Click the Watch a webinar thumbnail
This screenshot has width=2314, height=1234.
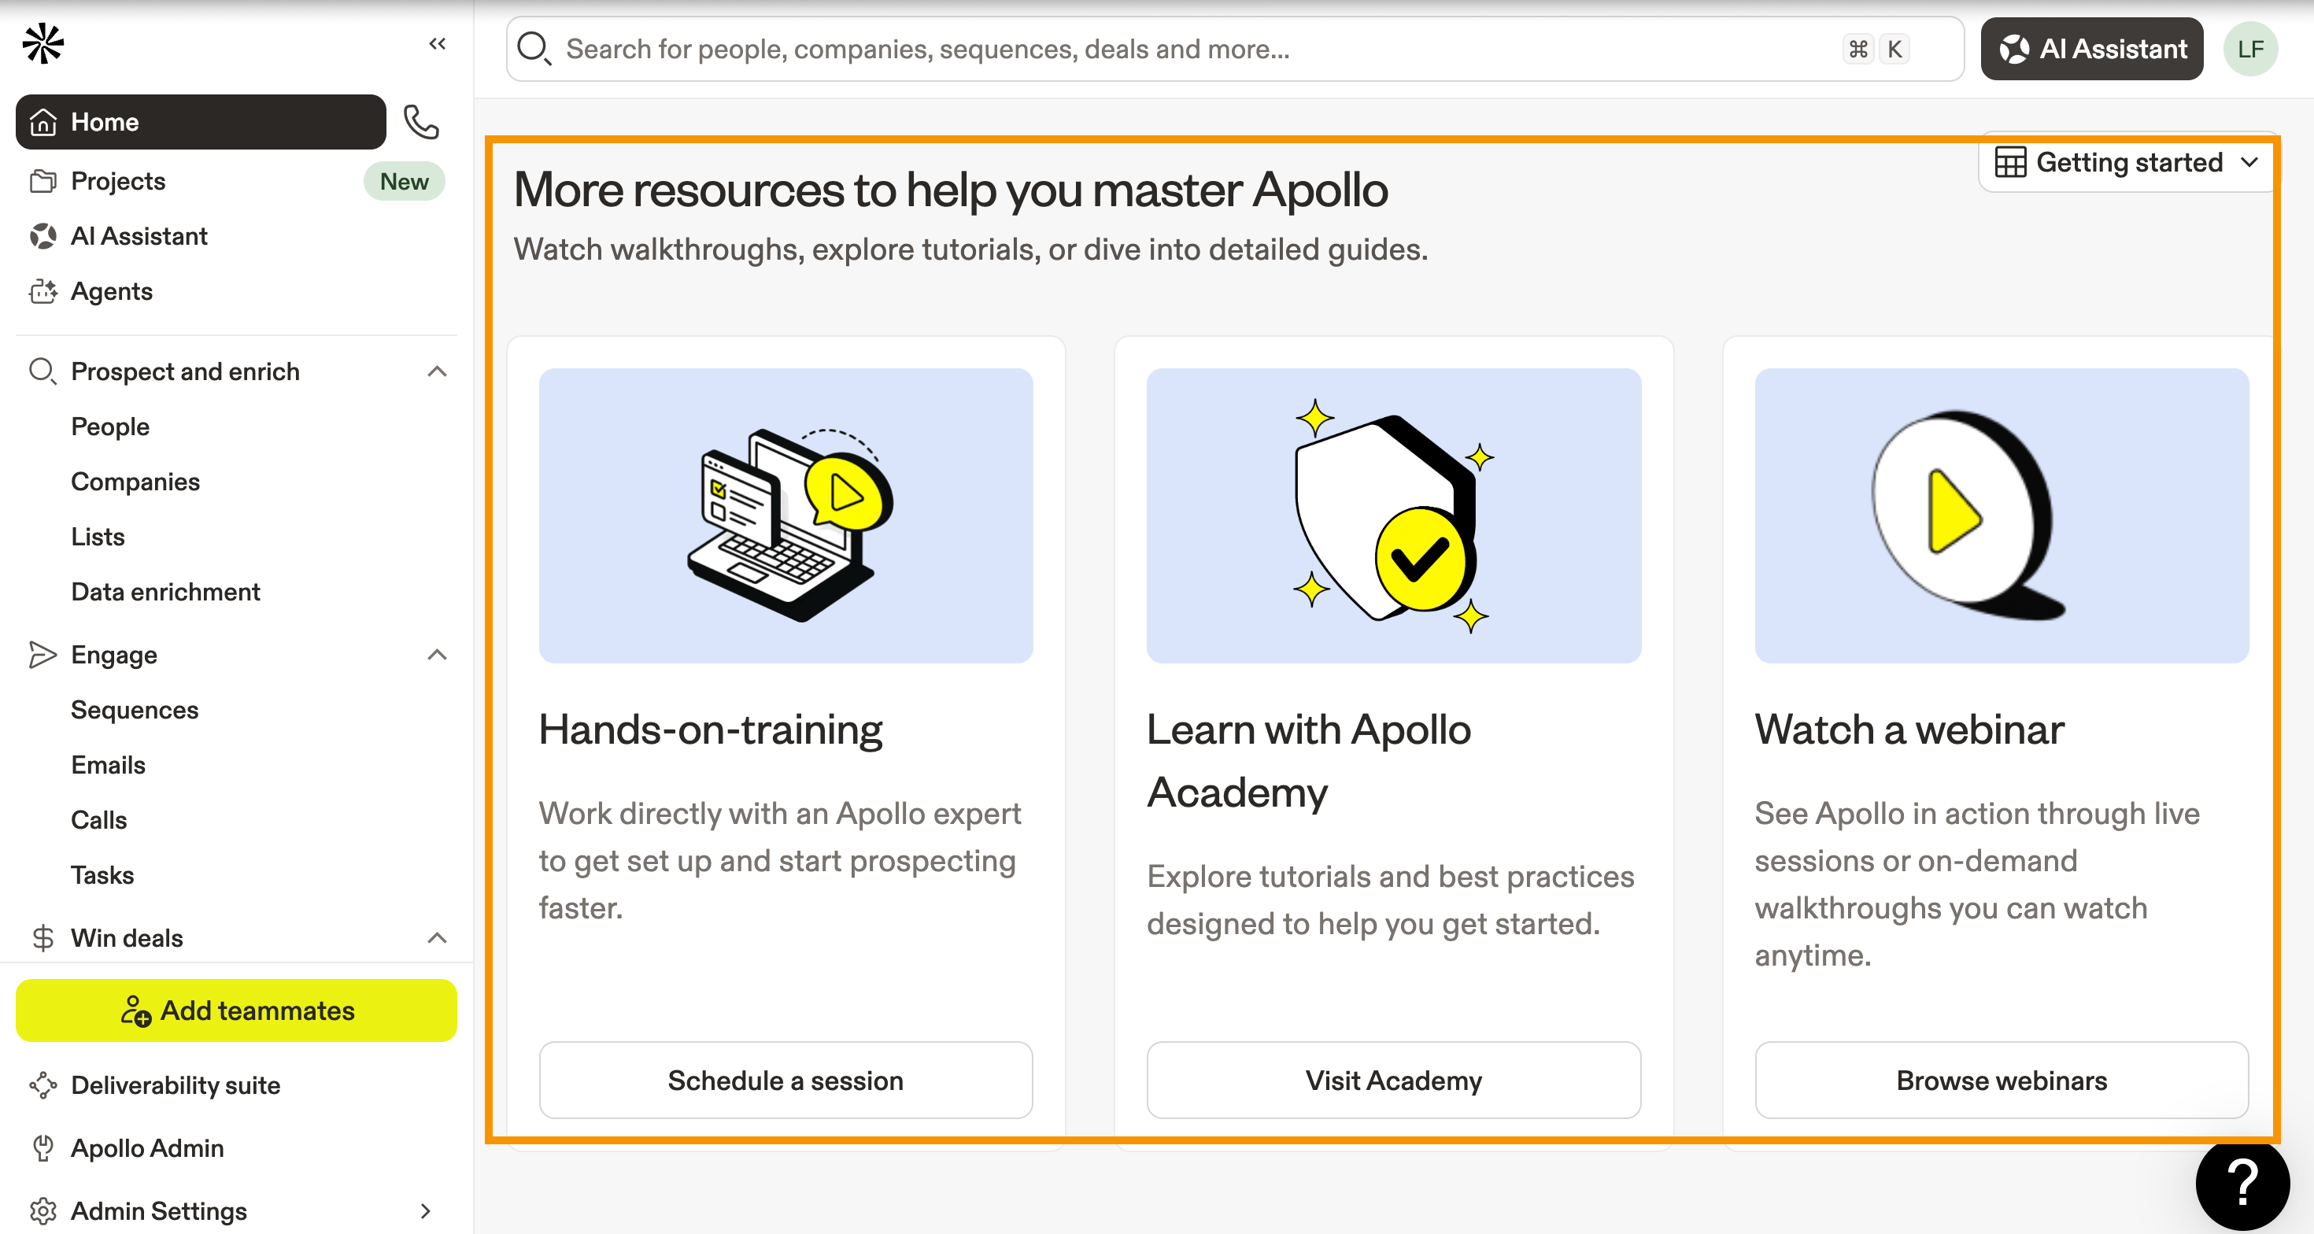(x=2002, y=515)
